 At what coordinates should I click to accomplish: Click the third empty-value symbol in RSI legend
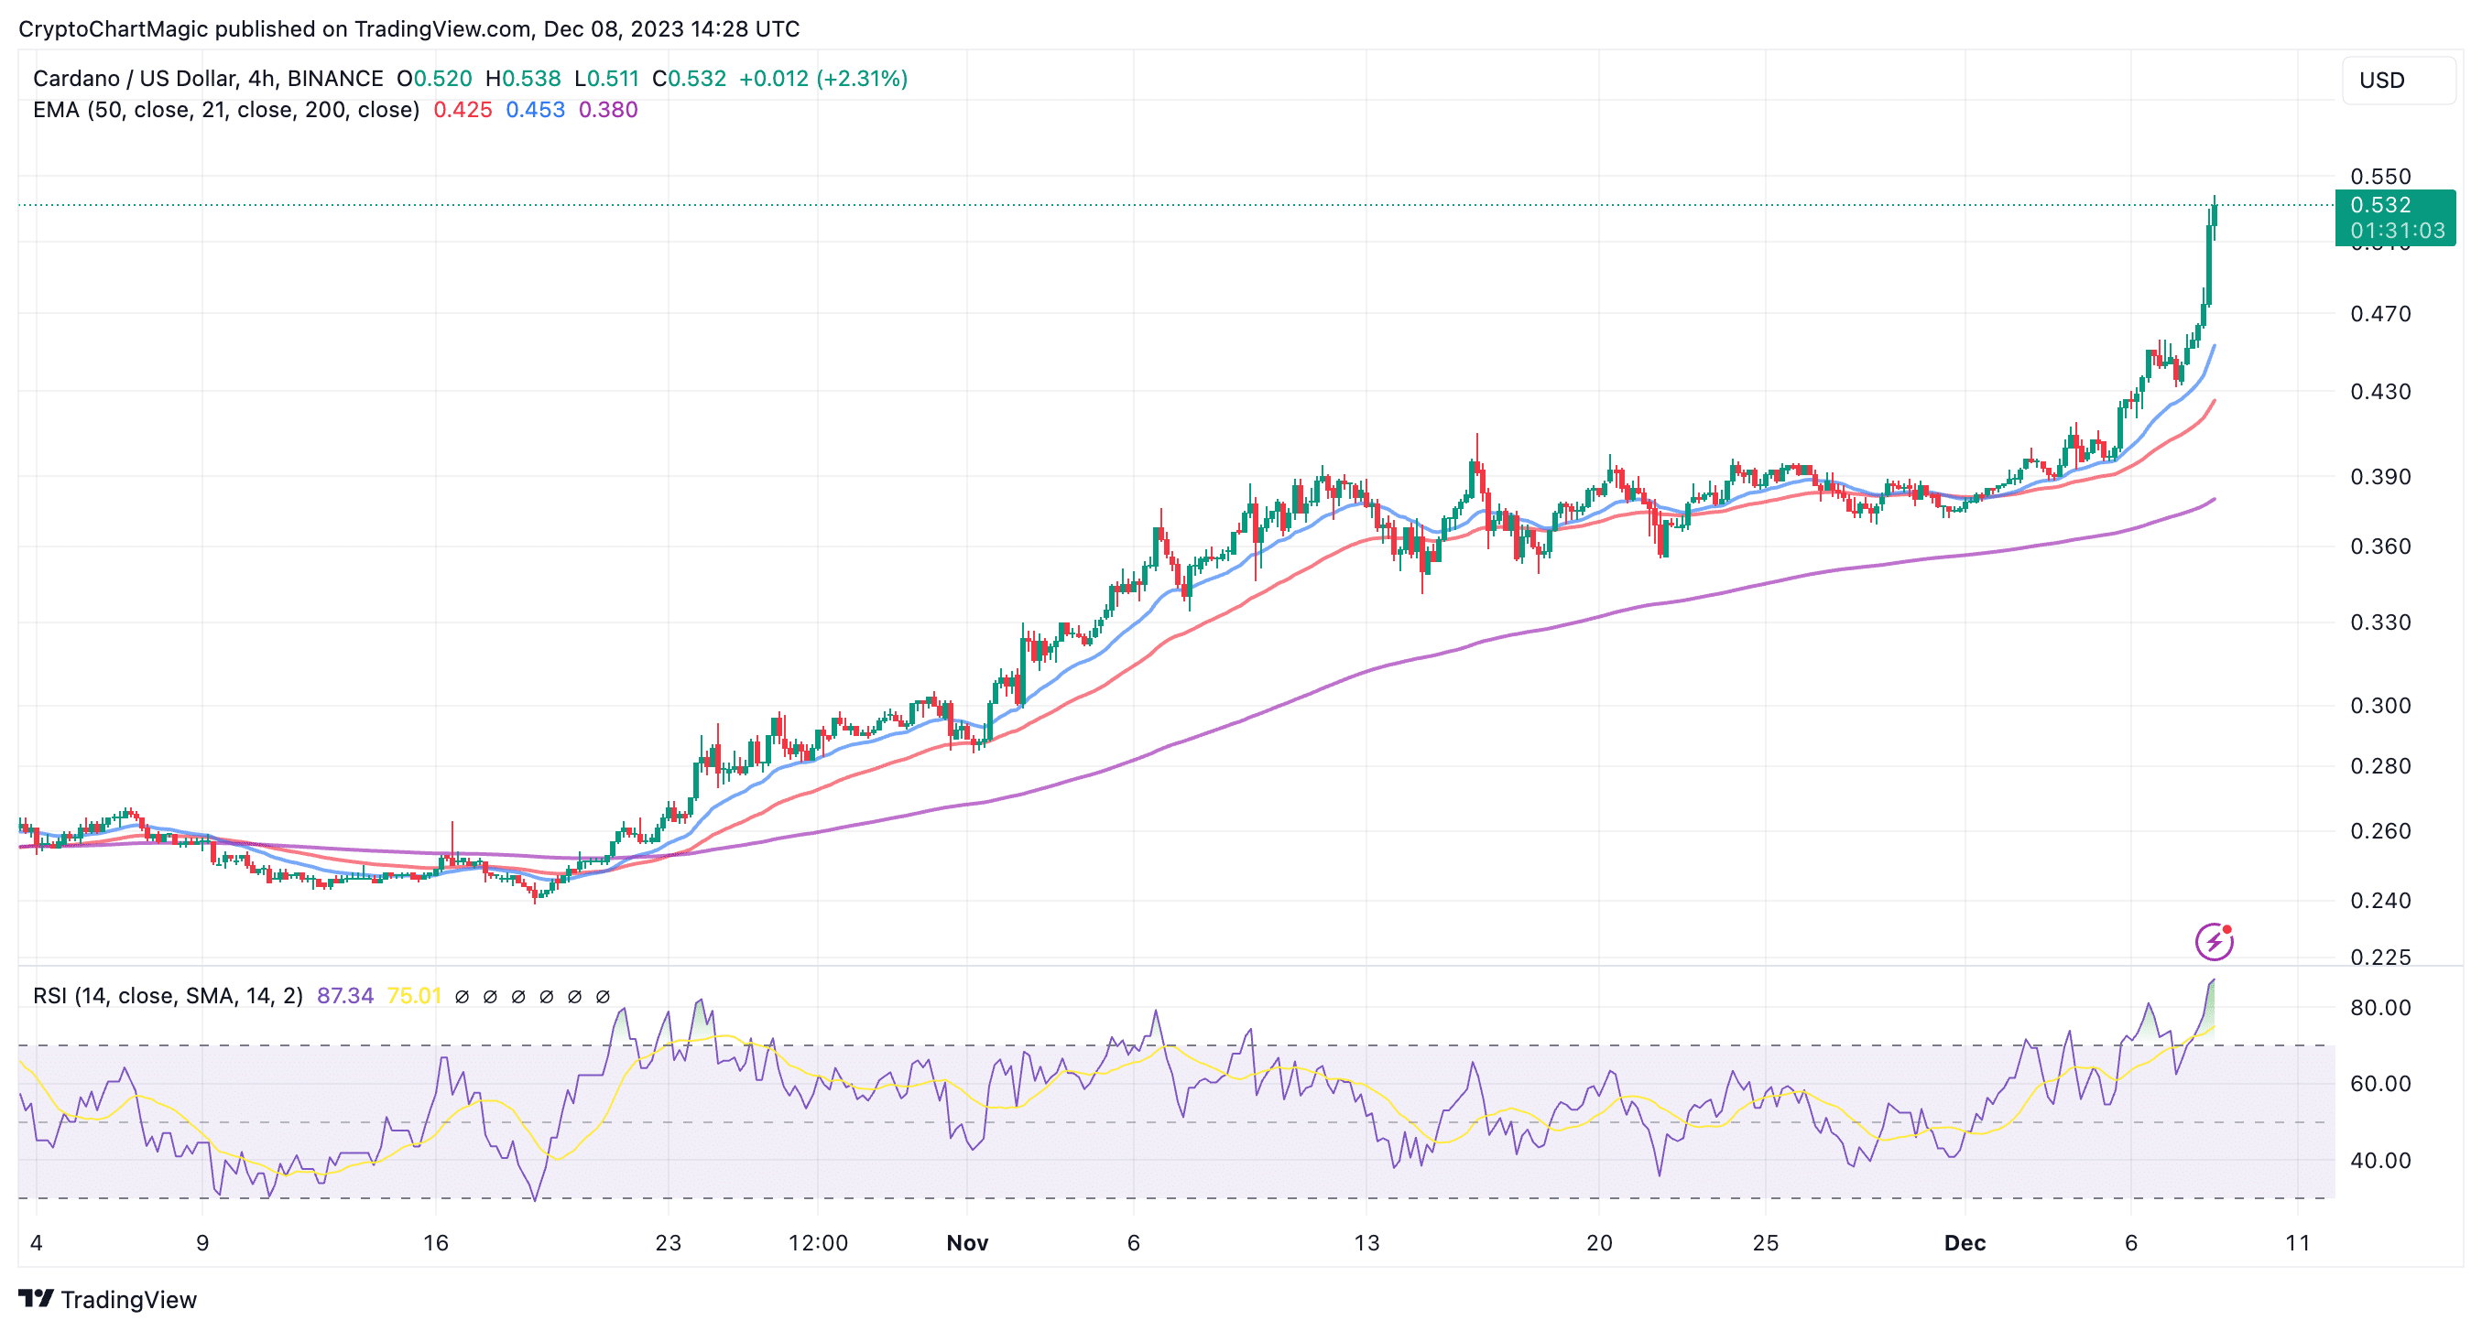(518, 996)
